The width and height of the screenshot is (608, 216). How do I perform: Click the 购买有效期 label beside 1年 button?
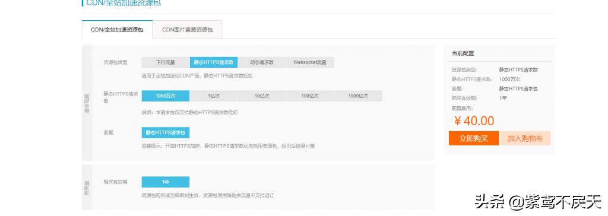coord(116,182)
